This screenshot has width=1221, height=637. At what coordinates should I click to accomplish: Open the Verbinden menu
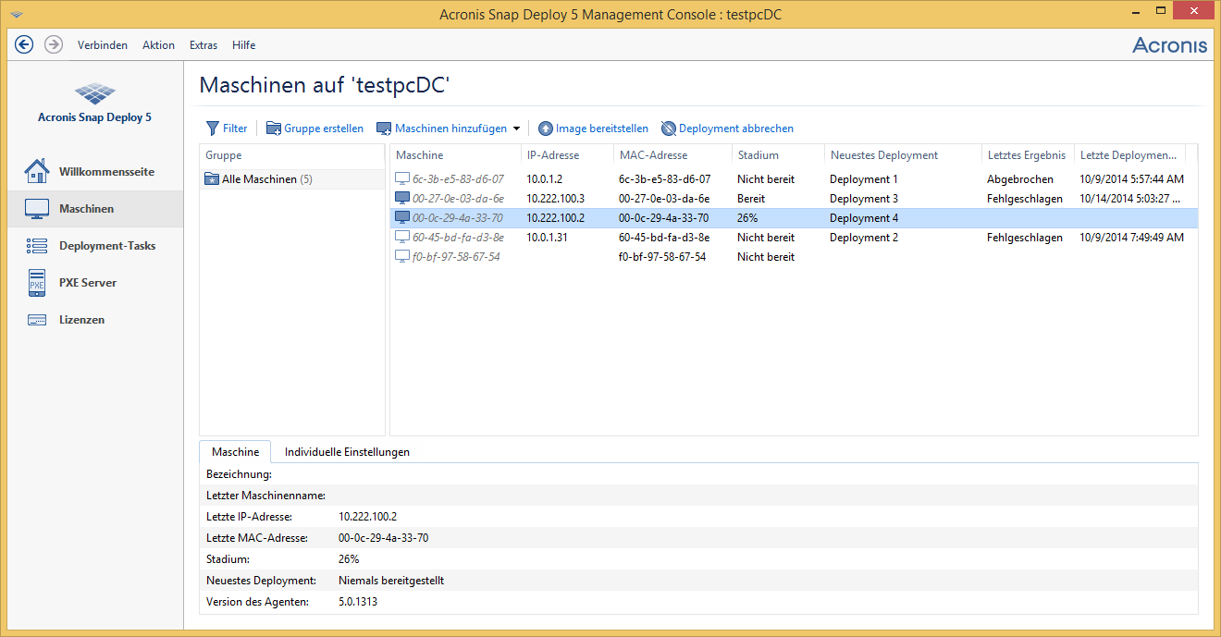tap(103, 45)
